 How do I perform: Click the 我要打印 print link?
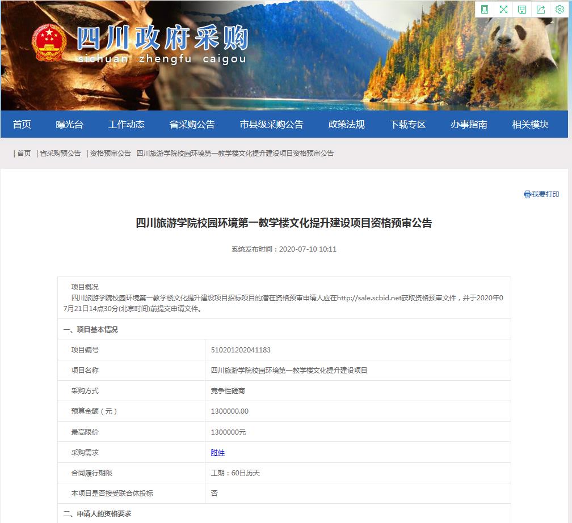545,194
